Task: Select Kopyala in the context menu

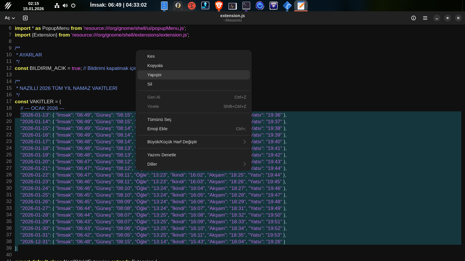Action: [194, 66]
